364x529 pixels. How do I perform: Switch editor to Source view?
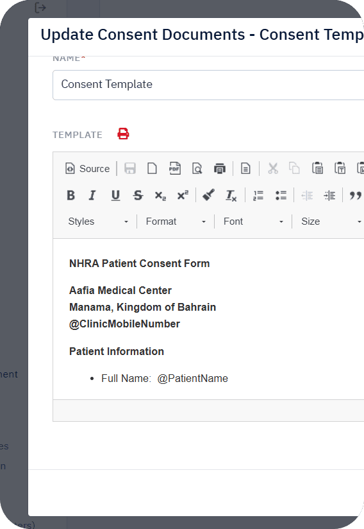point(88,168)
